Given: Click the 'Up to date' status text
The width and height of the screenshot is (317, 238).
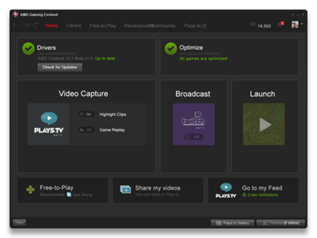Looking at the screenshot, I should 105,58.
